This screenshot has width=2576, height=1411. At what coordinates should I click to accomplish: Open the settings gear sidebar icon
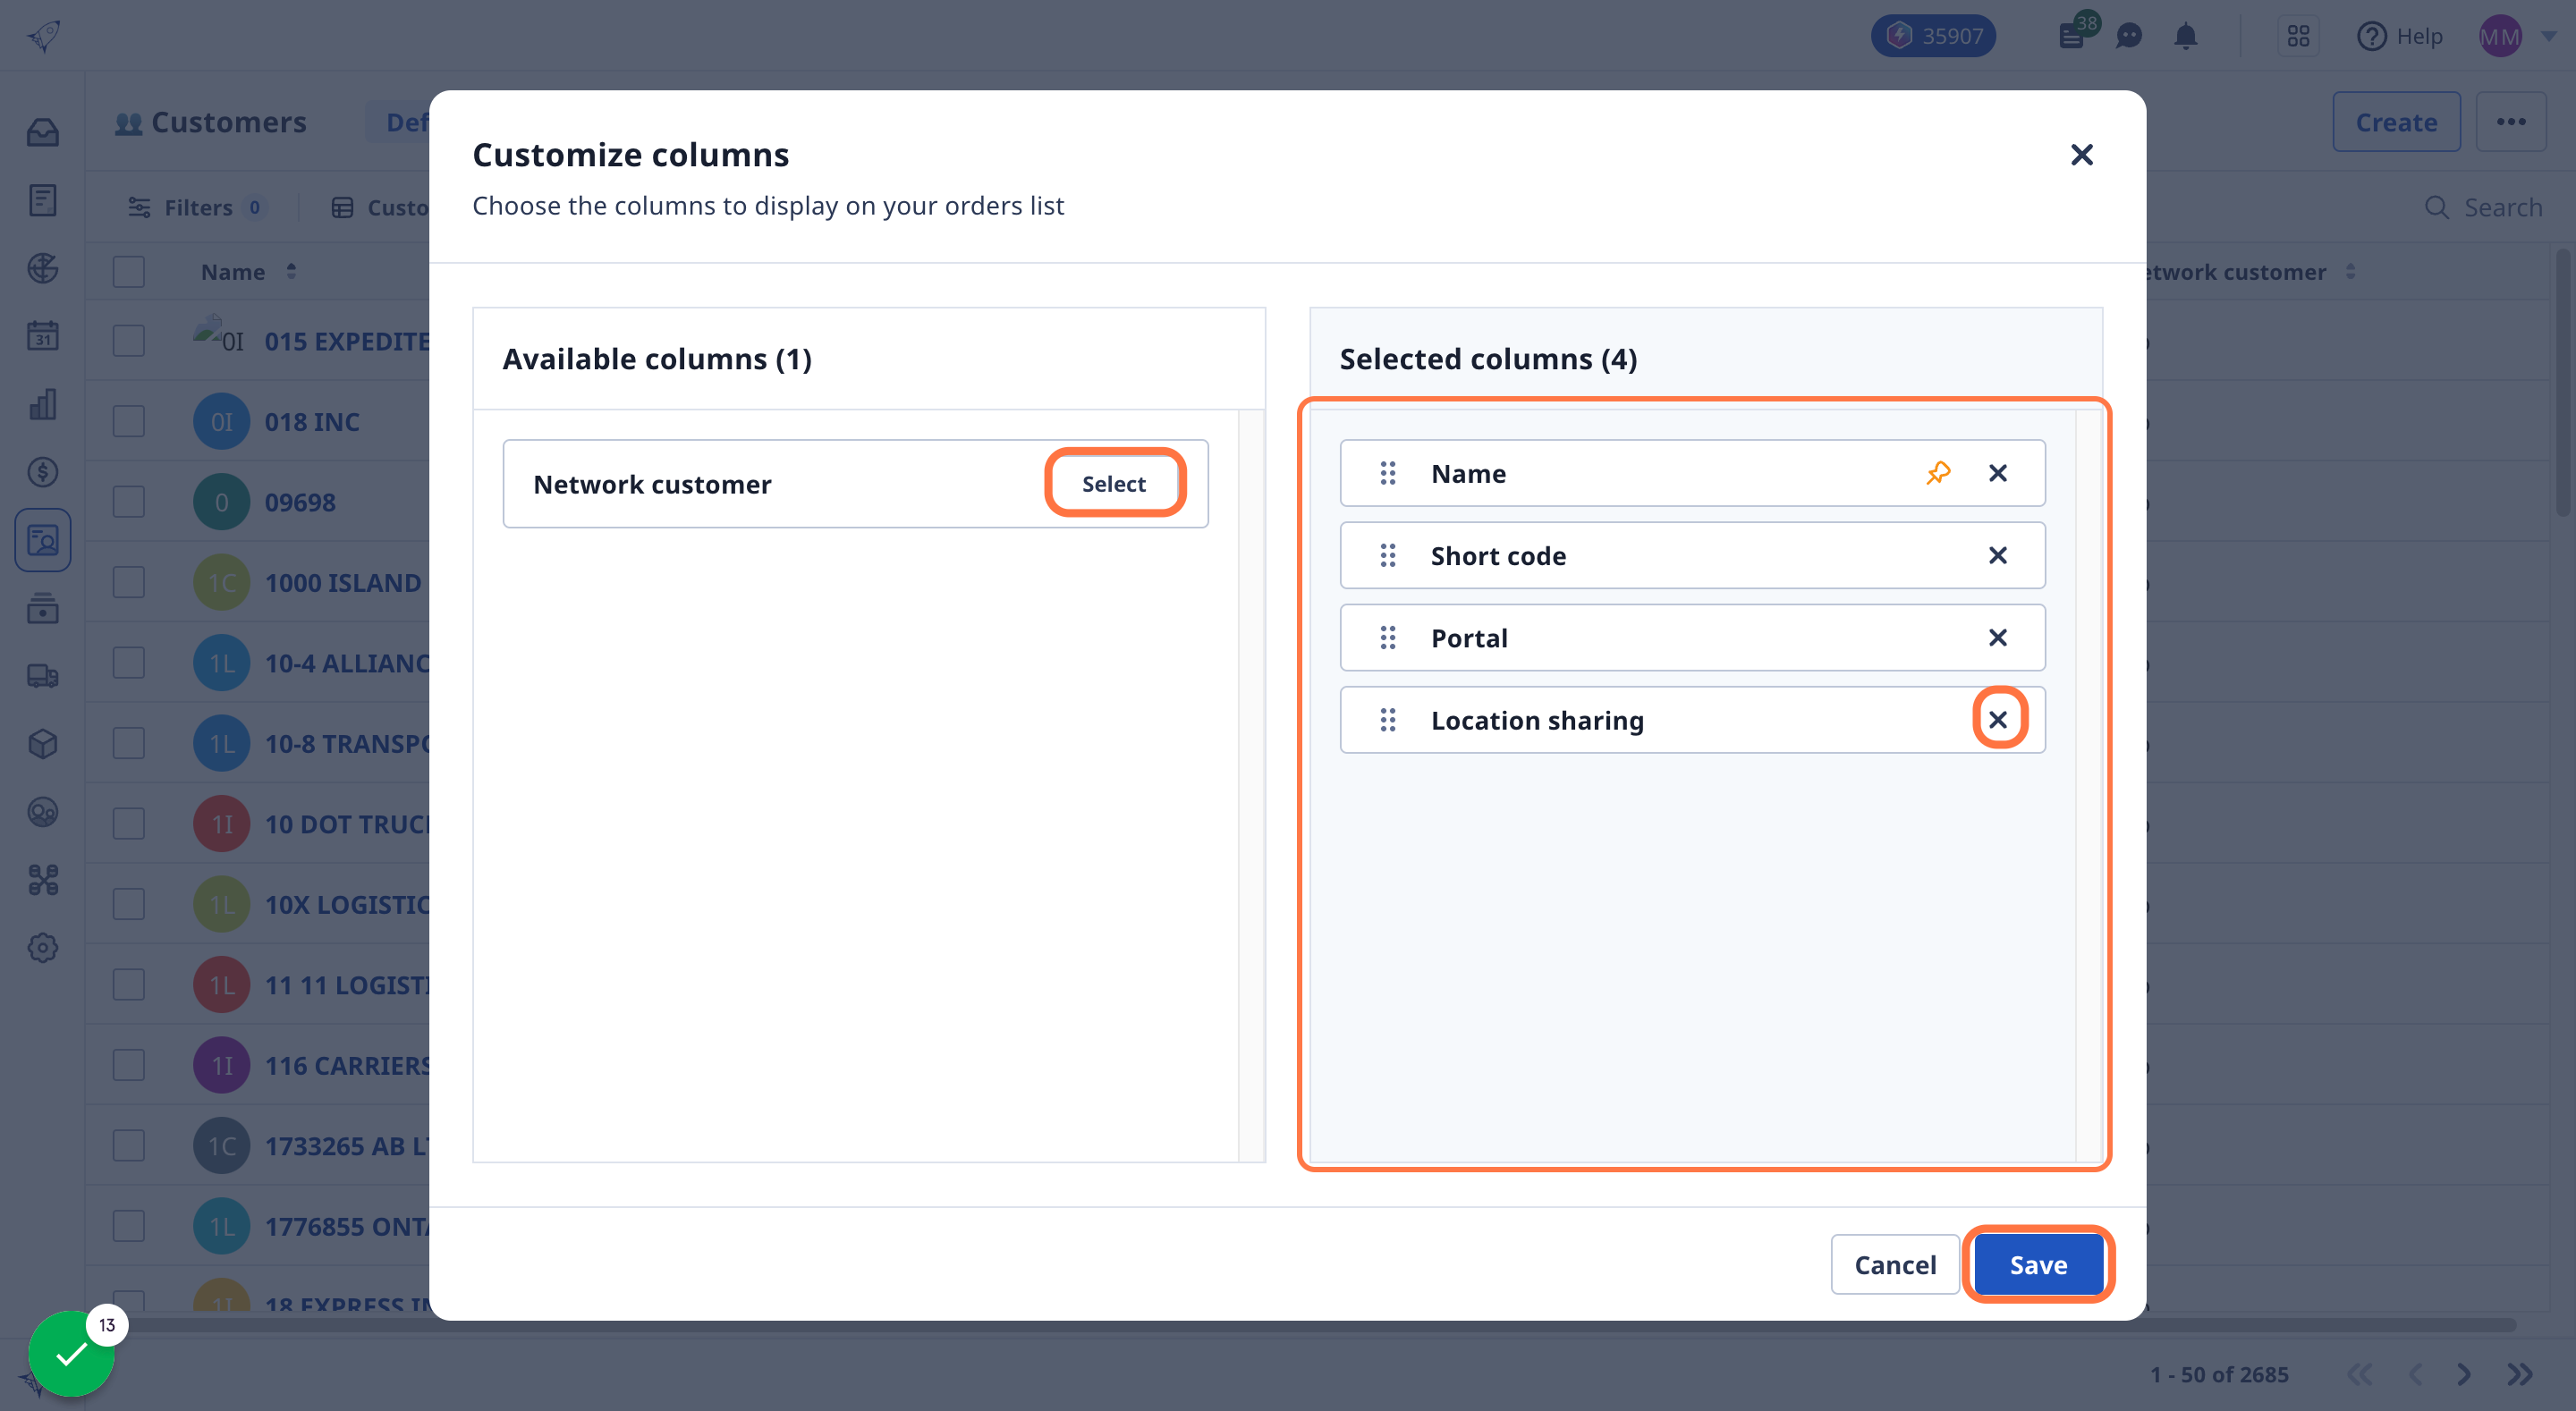tap(42, 948)
